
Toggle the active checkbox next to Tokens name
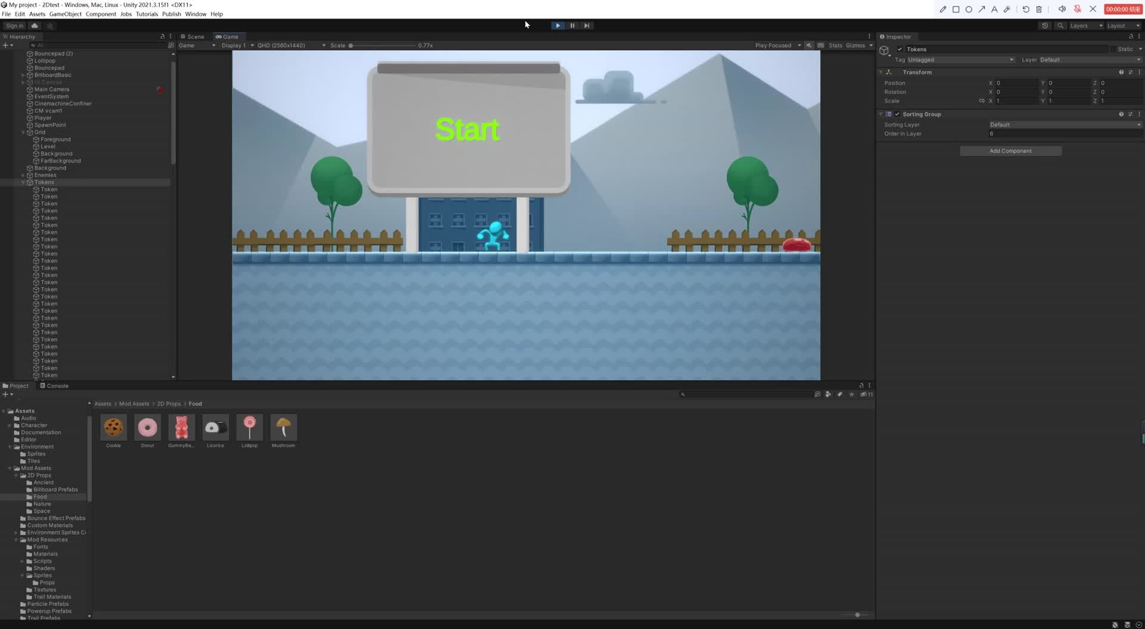click(x=900, y=49)
